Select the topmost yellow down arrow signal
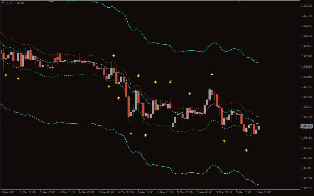The width and height of the screenshot is (314, 196). 114,55
